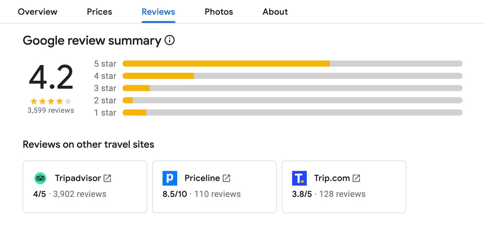Open the About tab
This screenshot has height=233, width=484.
point(275,12)
